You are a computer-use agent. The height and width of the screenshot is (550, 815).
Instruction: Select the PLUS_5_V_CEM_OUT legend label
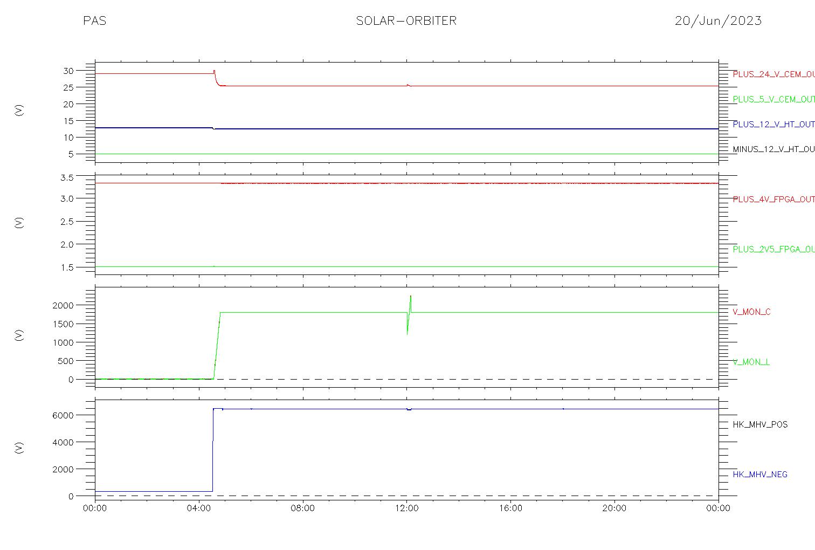pos(773,99)
